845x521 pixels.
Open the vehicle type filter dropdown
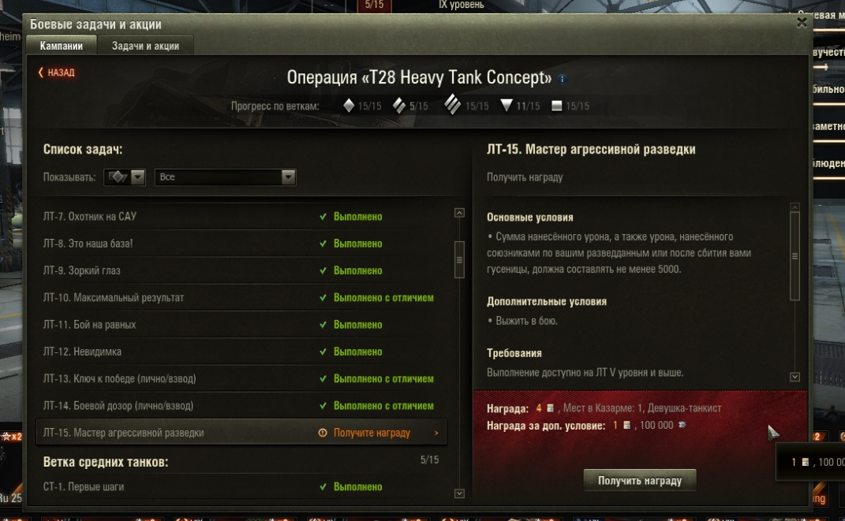(x=125, y=177)
